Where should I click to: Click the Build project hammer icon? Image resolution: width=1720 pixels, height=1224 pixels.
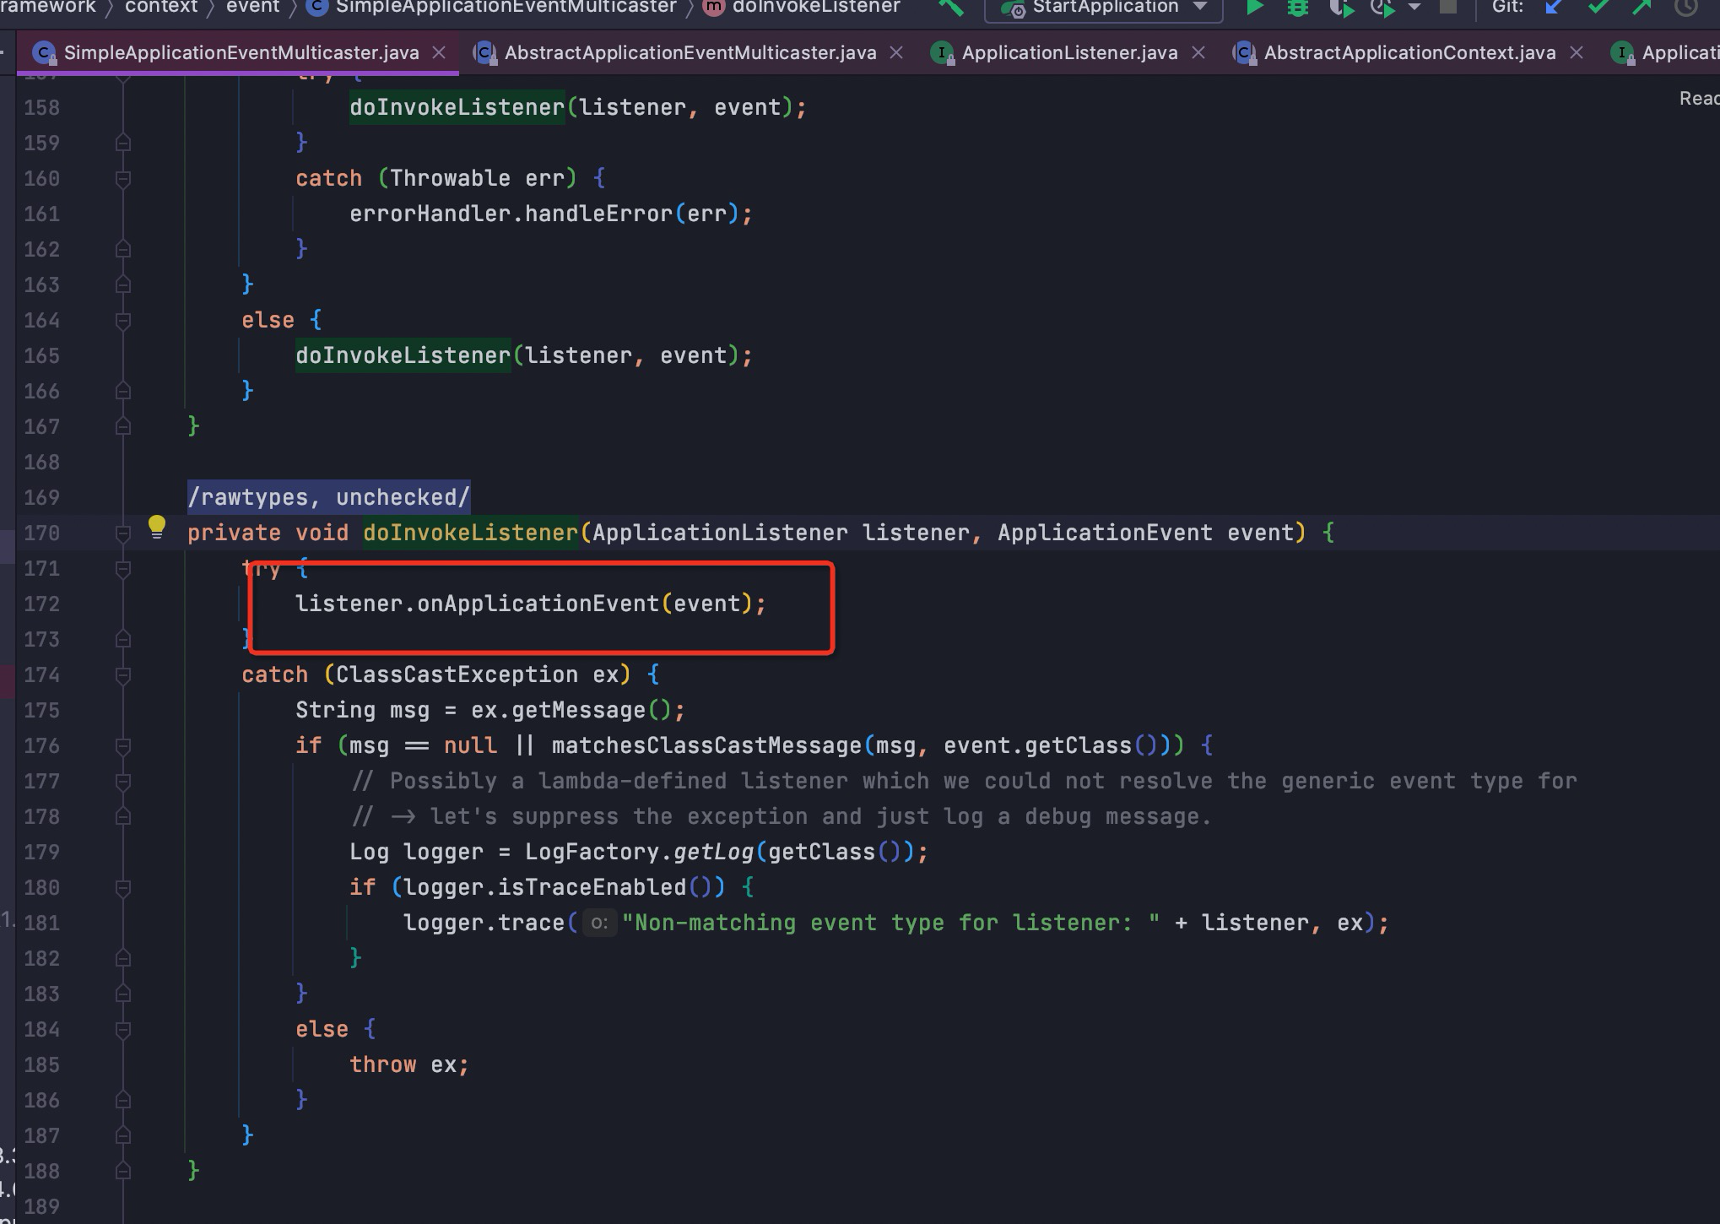tap(951, 8)
